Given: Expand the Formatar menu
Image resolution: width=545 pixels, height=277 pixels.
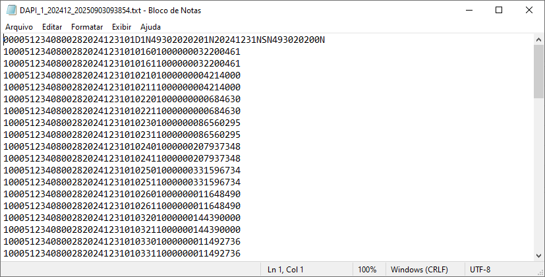Looking at the screenshot, I should (x=87, y=27).
